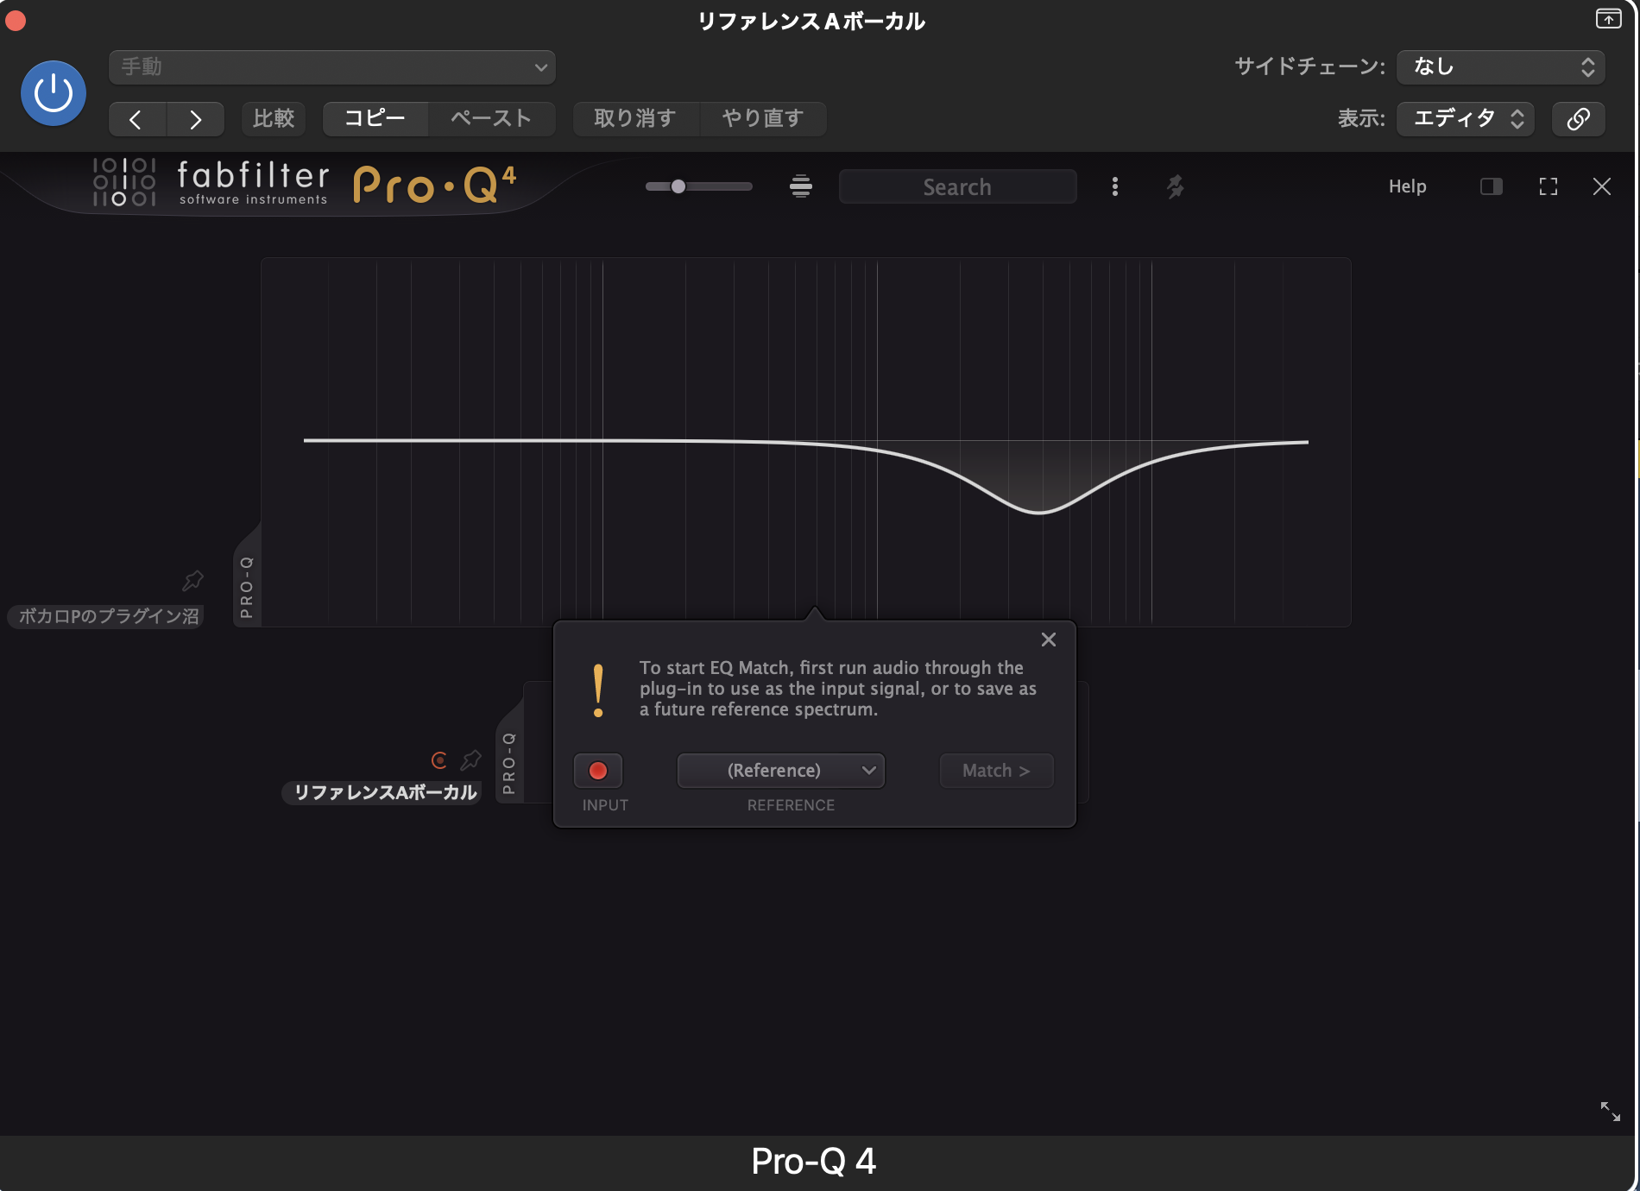Viewport: 1640px width, 1191px height.
Task: Open the 表示 view dropdown set to エディタ
Action: [x=1466, y=119]
